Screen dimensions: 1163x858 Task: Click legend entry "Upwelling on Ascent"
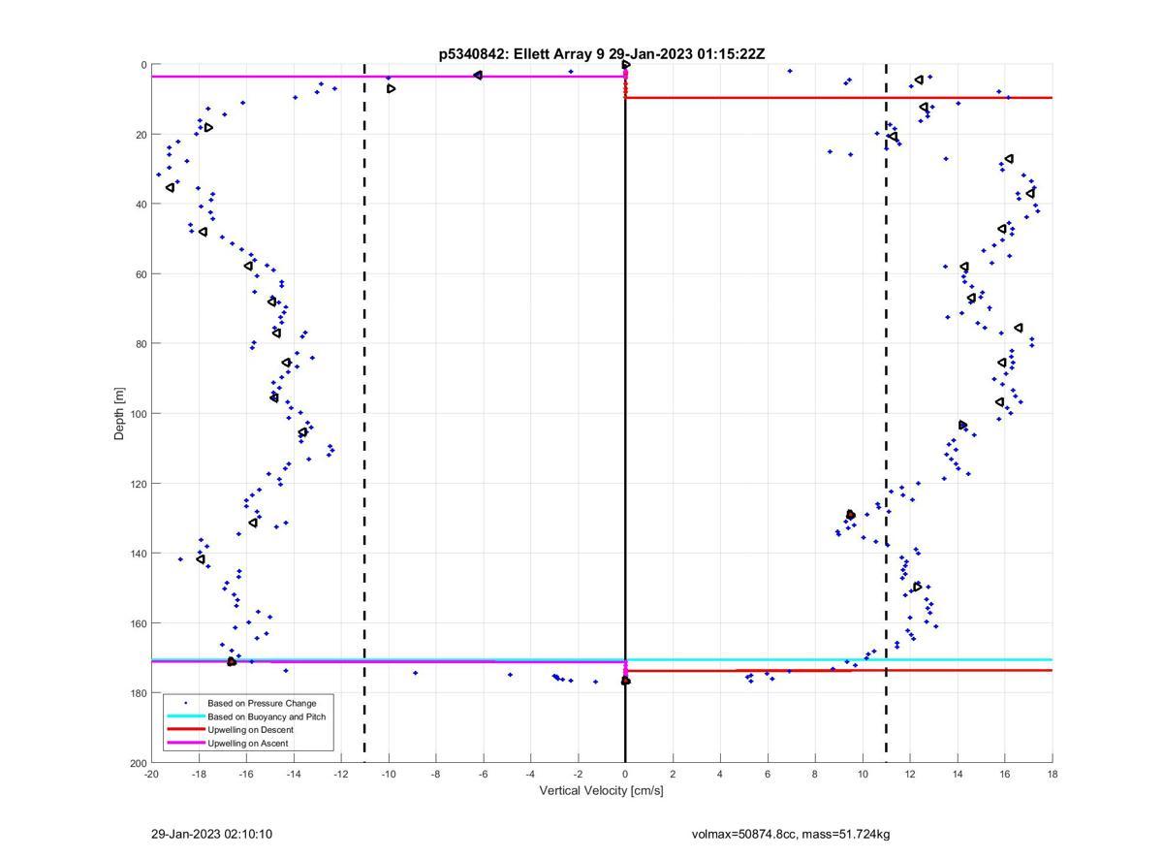(248, 744)
